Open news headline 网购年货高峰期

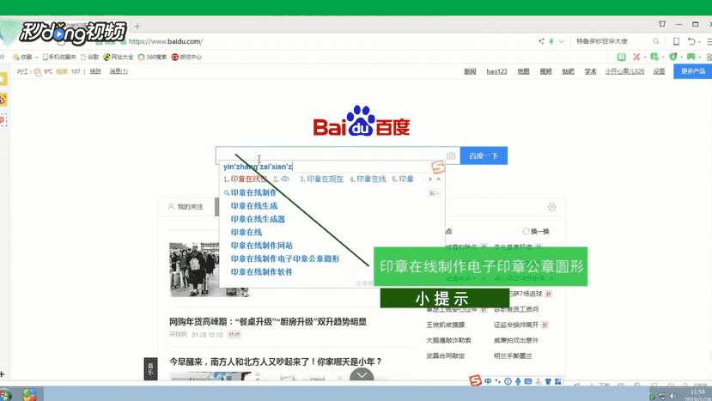coord(268,321)
